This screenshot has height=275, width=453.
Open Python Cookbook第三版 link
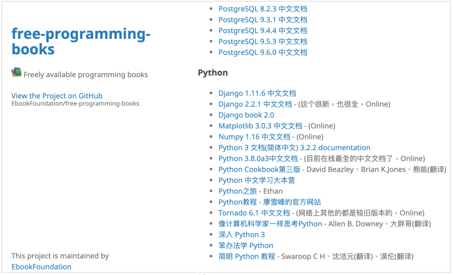259,169
